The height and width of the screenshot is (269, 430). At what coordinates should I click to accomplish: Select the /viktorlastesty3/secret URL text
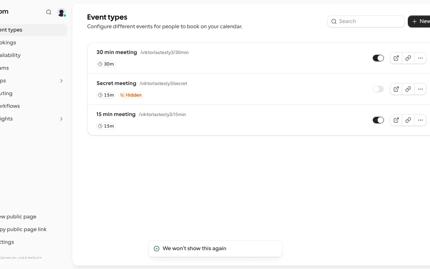point(163,83)
